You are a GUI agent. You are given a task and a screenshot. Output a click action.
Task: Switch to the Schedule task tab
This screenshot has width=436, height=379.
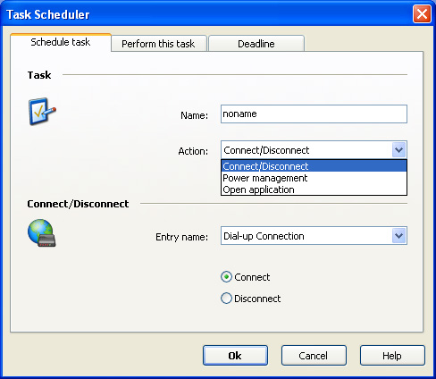61,42
